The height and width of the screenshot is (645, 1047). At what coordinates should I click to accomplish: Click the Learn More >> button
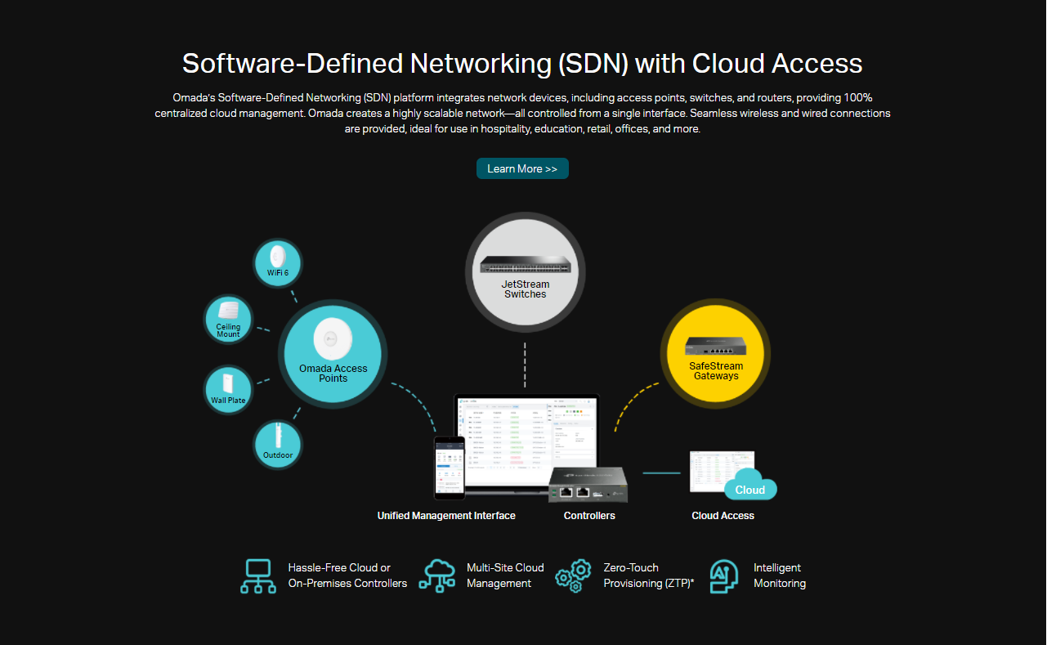(x=522, y=168)
